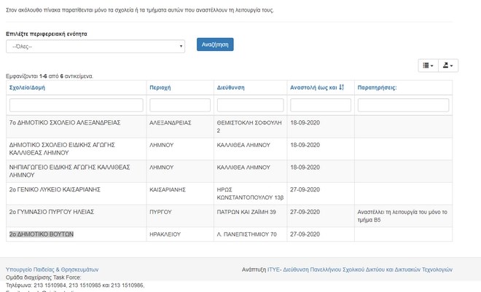Sort table by Διεύθυνση column header
481x292 pixels.
[x=230, y=87]
